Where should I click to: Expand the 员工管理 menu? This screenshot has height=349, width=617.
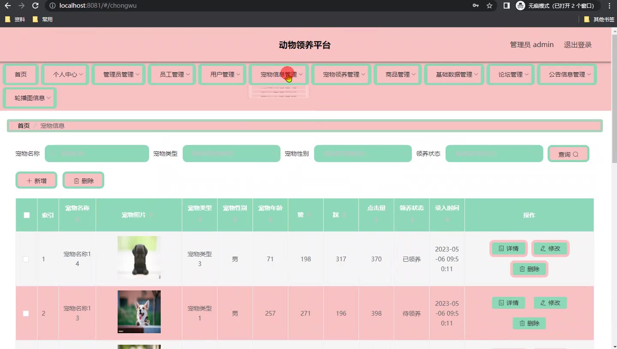(172, 74)
